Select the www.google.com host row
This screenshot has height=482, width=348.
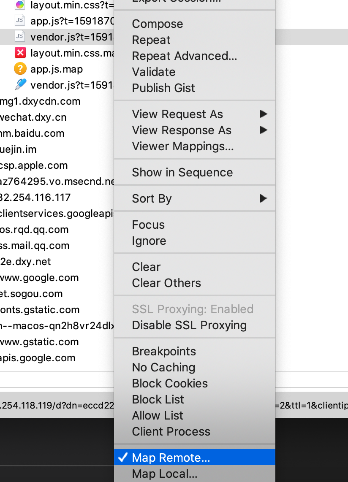(x=39, y=278)
